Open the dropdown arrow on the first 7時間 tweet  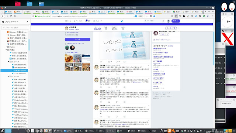click(x=149, y=78)
